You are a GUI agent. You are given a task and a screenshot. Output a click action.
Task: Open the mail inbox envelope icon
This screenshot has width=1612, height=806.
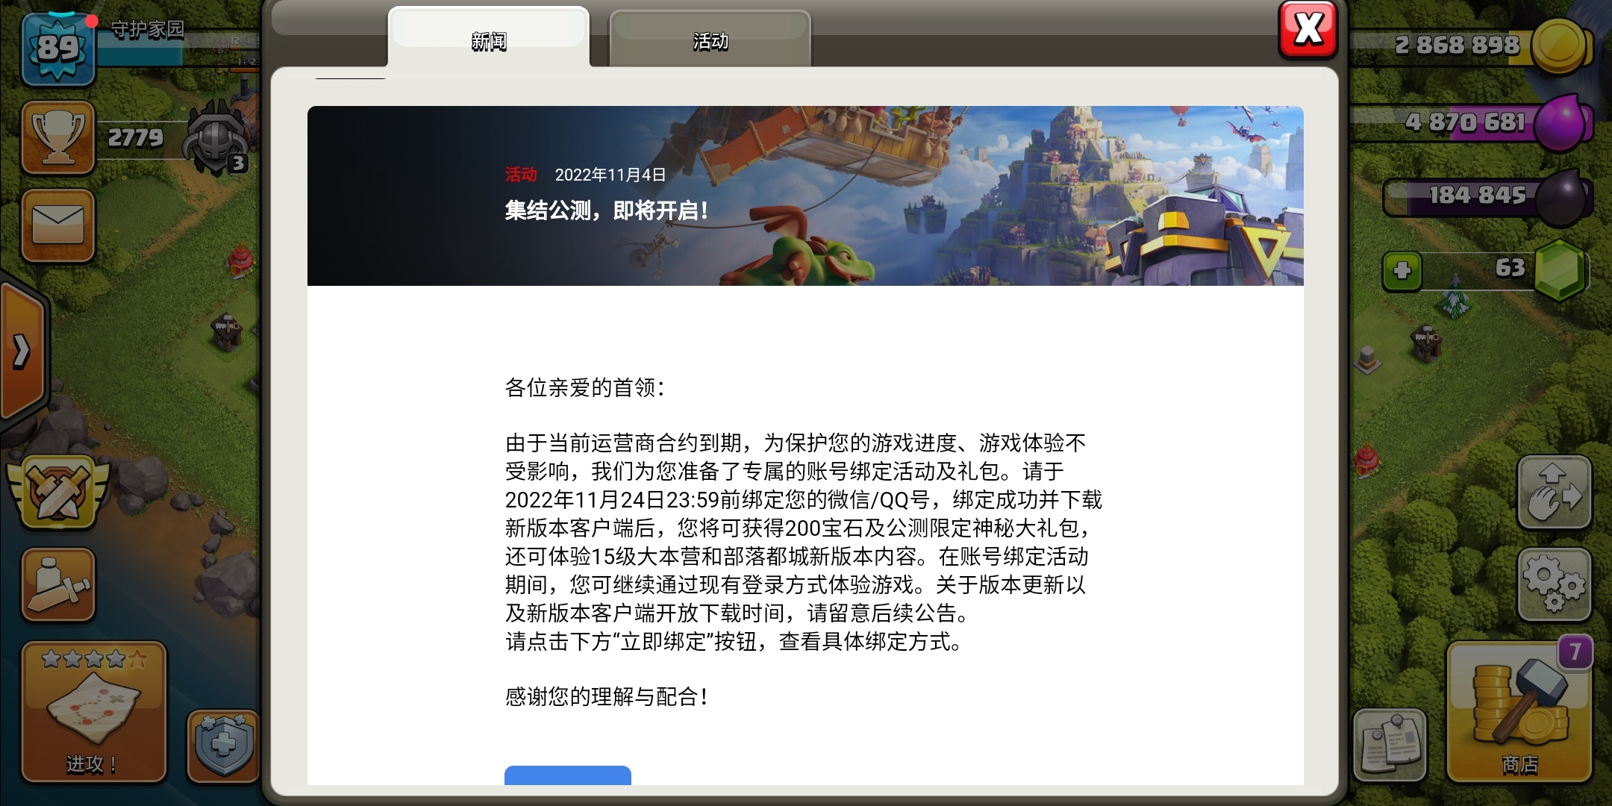click(x=58, y=226)
